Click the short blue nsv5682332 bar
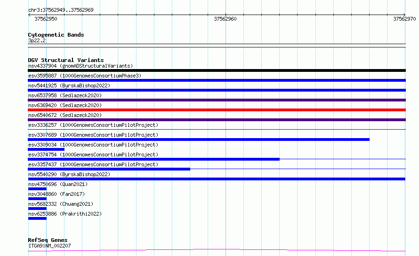Image resolution: width=419 pixels, height=256 pixels. click(x=37, y=209)
